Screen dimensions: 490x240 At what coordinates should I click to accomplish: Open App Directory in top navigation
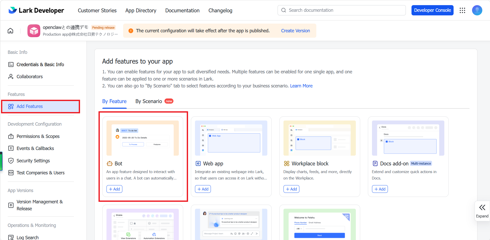click(x=141, y=11)
